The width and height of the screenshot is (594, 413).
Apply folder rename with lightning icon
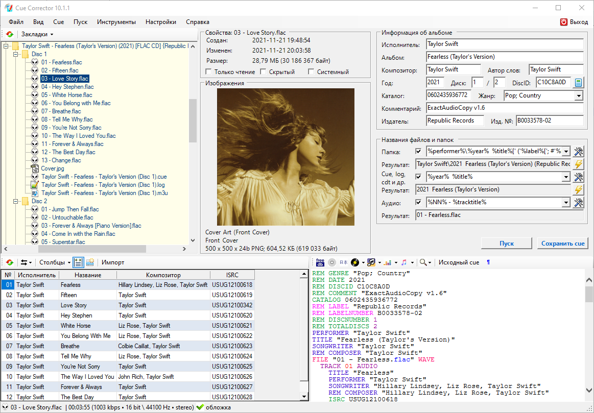[578, 164]
